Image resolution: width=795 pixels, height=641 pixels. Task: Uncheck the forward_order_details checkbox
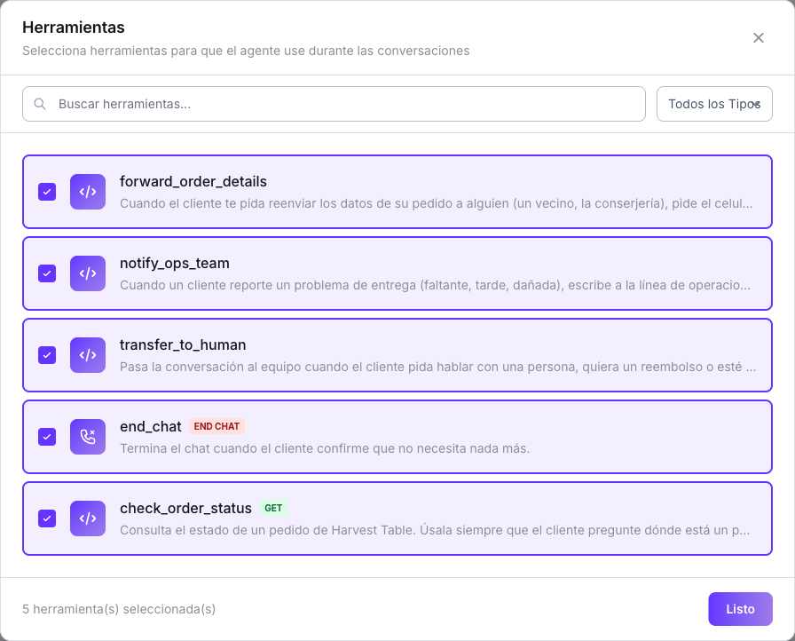pos(47,192)
